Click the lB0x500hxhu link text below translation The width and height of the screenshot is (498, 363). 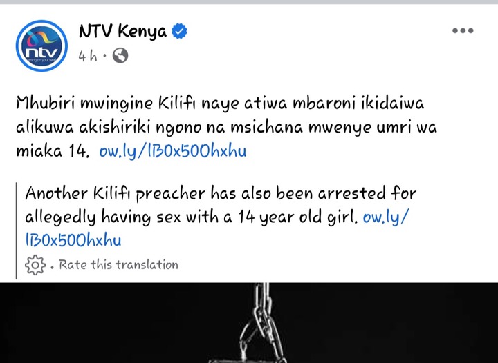[73, 240]
